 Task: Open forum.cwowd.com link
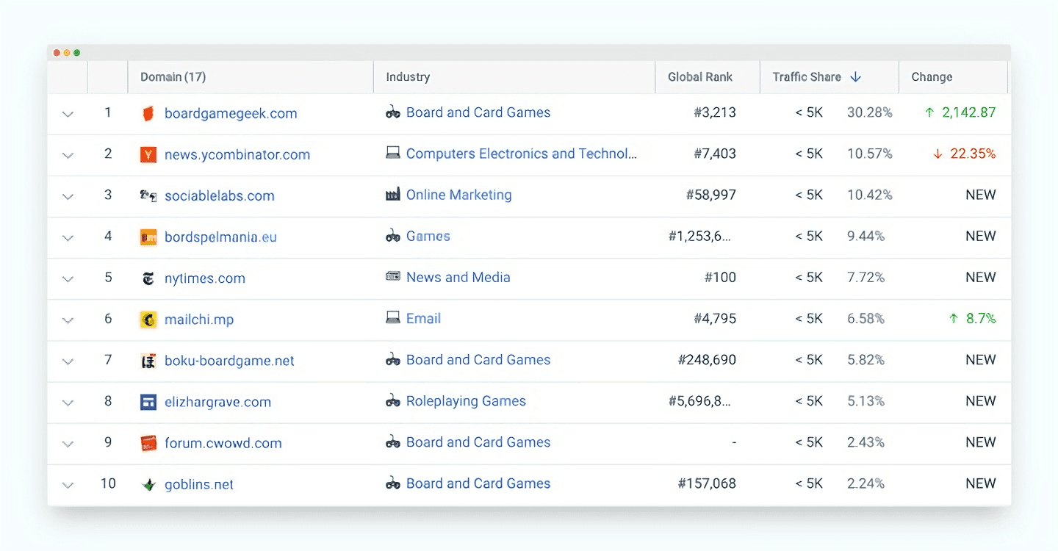tap(223, 443)
